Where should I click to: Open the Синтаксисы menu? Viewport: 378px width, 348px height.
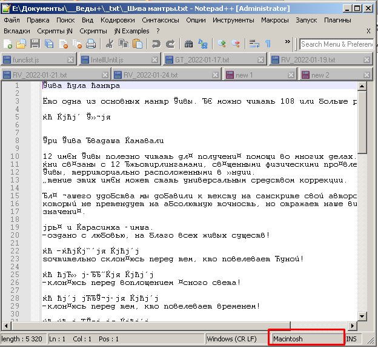(161, 20)
